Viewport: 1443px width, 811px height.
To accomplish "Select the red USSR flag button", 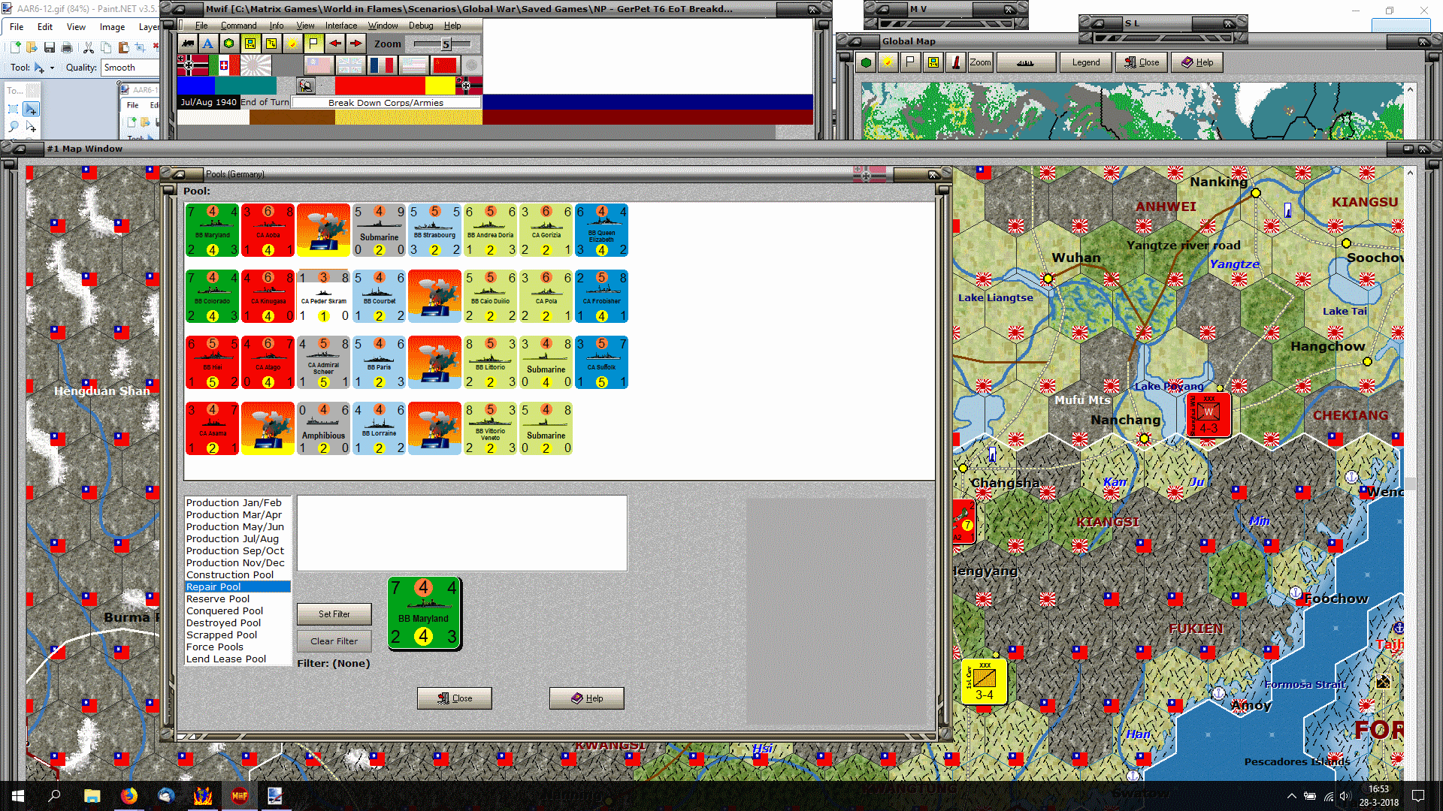I will point(445,66).
